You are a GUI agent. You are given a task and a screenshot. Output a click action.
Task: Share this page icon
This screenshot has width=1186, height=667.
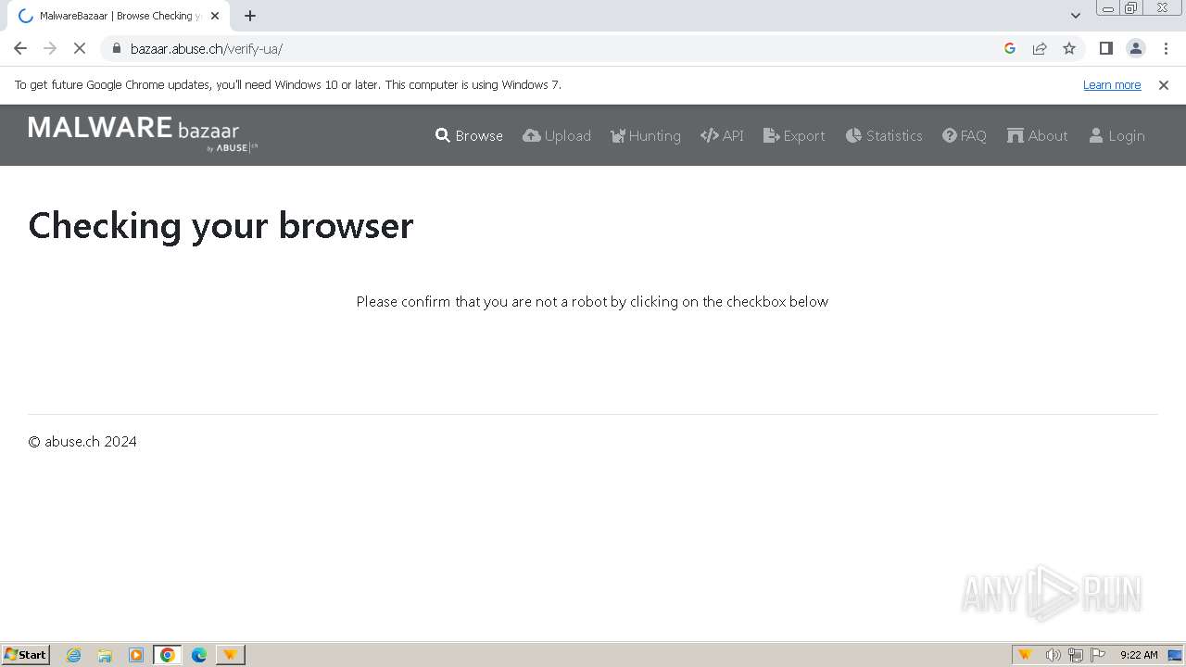(1040, 48)
